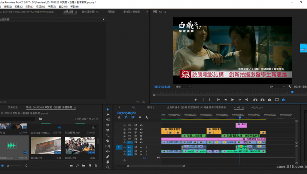Add marker in timeline panel
Image resolution: width=307 pixels, height=174 pixels.
(x=140, y=117)
